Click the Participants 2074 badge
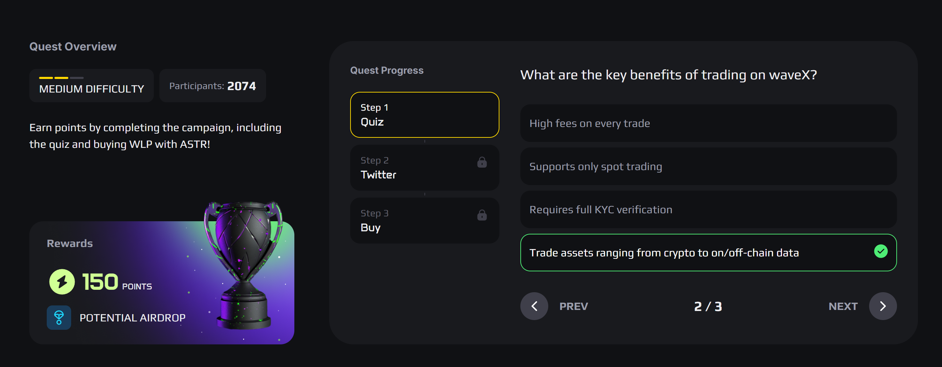 click(x=212, y=86)
